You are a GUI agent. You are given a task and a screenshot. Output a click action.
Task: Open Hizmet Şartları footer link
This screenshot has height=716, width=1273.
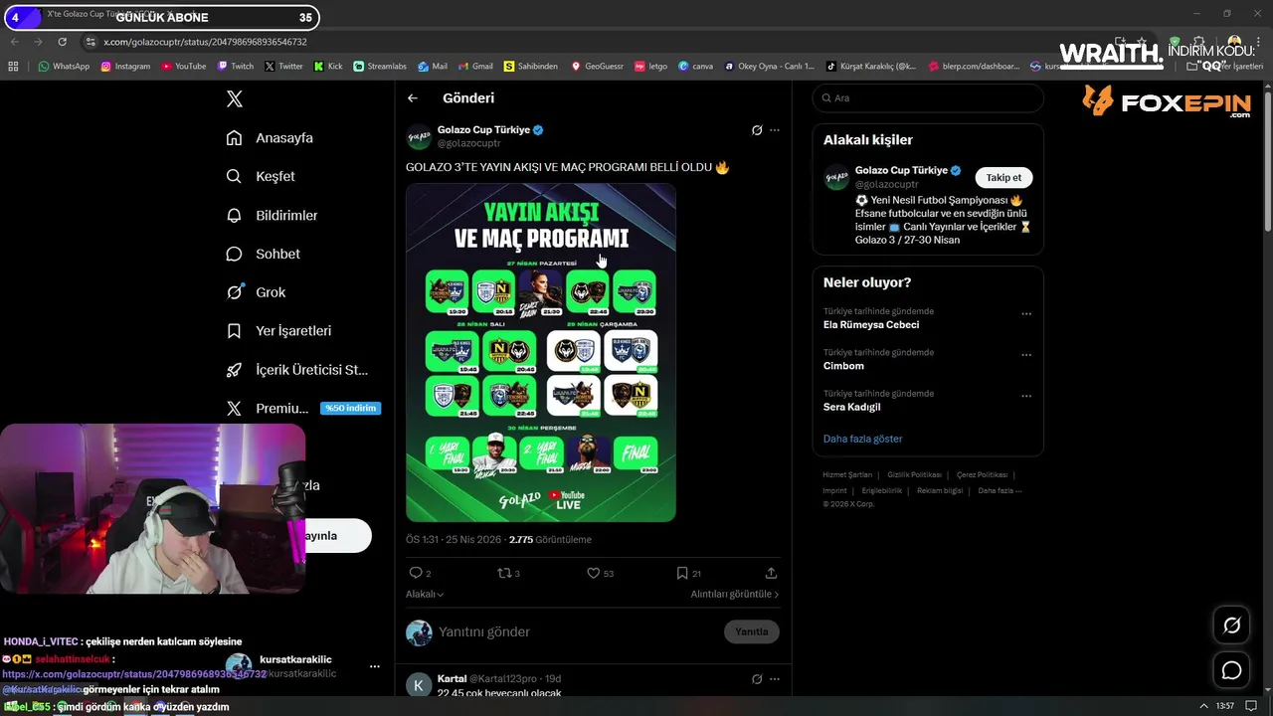[847, 475]
